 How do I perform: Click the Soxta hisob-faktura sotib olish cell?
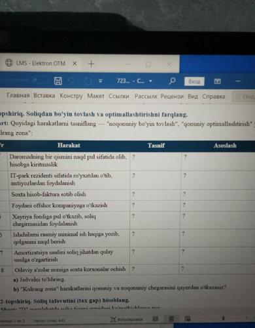coord(69,195)
